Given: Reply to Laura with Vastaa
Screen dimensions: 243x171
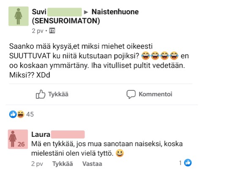Looking at the screenshot, I should pos(92,164).
